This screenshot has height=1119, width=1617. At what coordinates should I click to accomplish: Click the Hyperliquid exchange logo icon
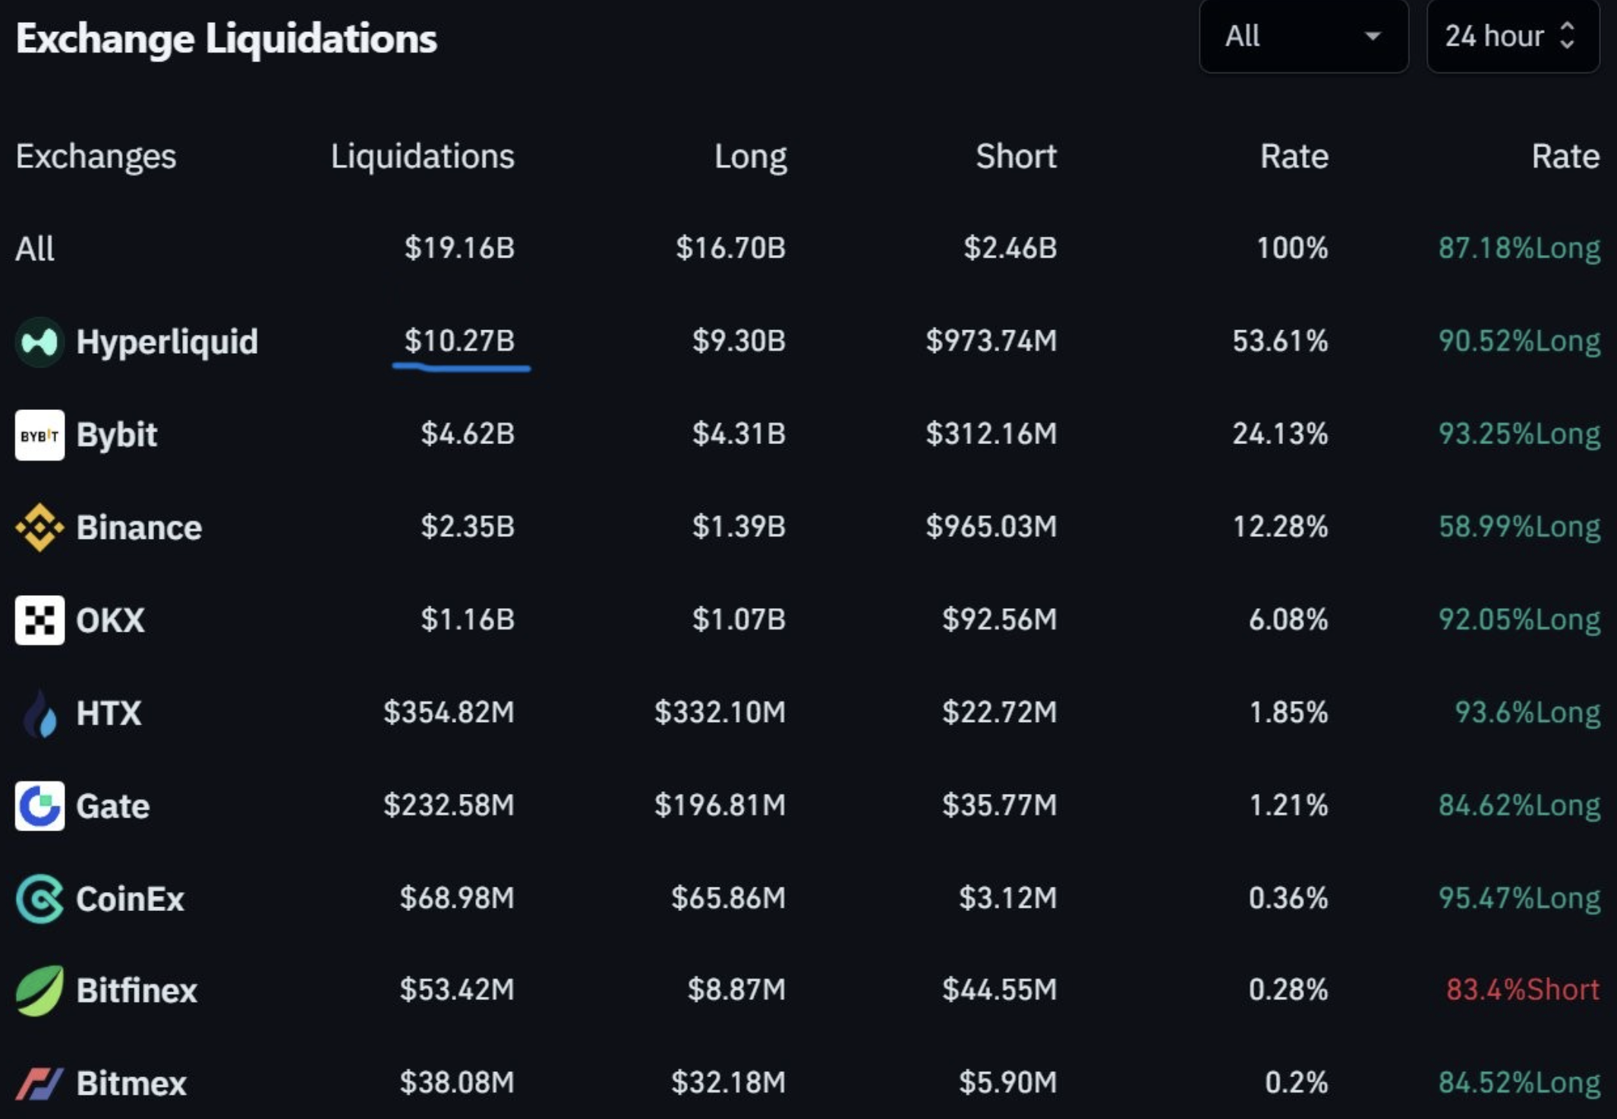coord(39,342)
